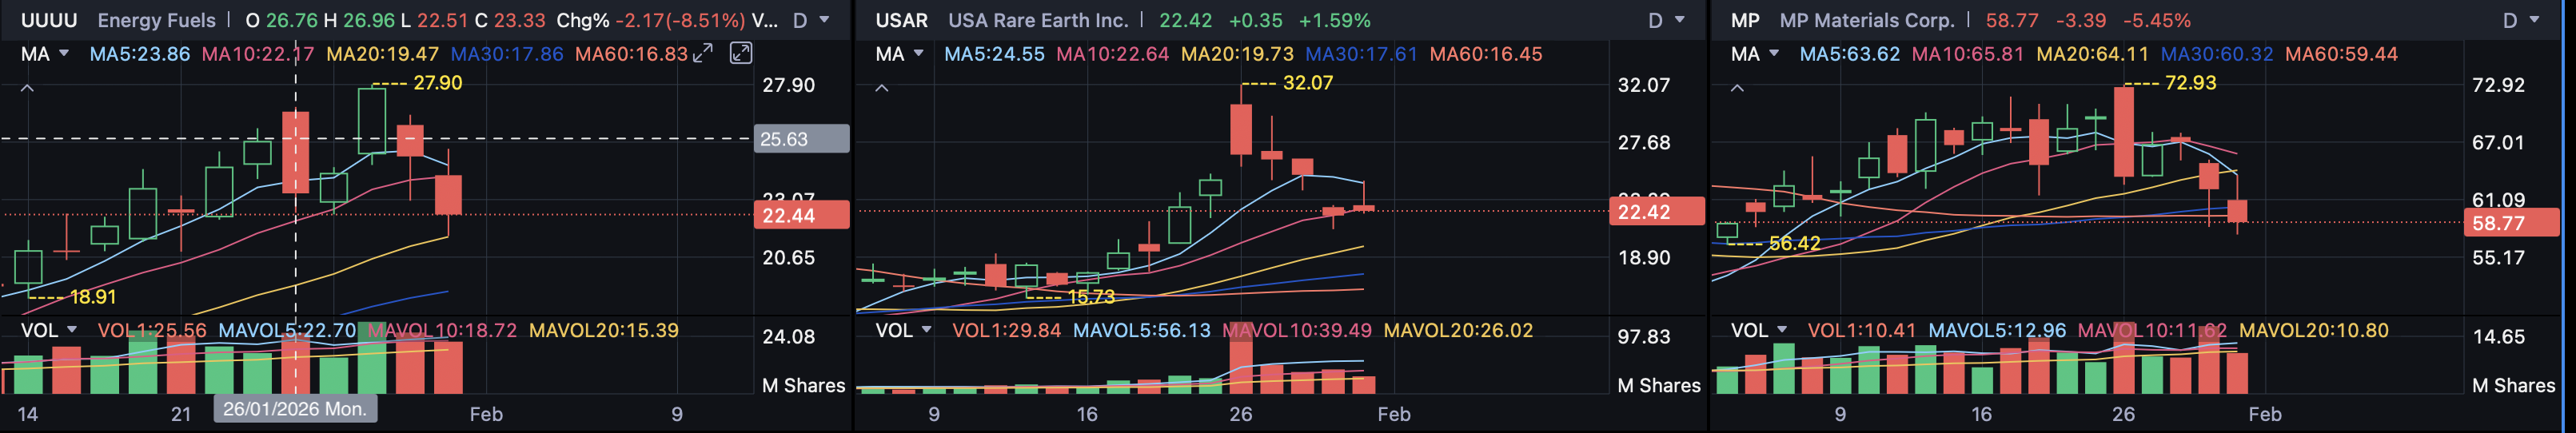
Task: Click the boxed fullscreen icon in UUUU chart
Action: [x=740, y=54]
